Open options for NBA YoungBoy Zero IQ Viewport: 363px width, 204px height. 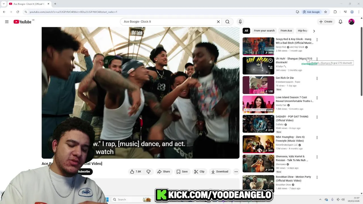point(317,138)
